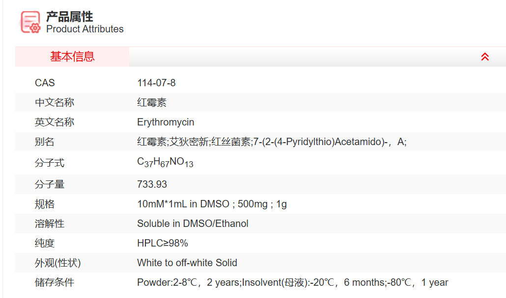Click the 溶解性 row label
Screen dimensions: 506x298
(50, 223)
